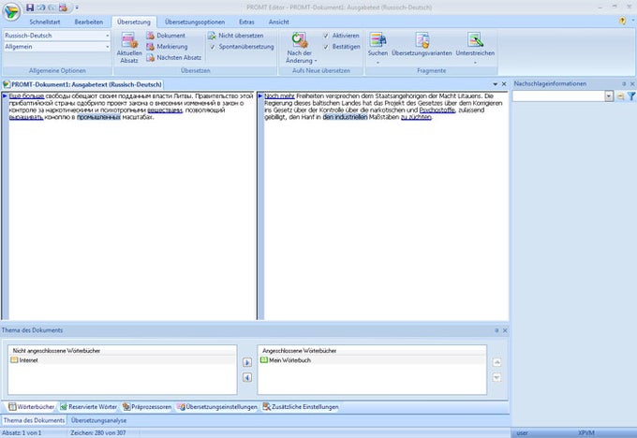Viewport: 637px width, 438px height.
Task: Switch to the Präprozessoren tab
Action: 147,407
